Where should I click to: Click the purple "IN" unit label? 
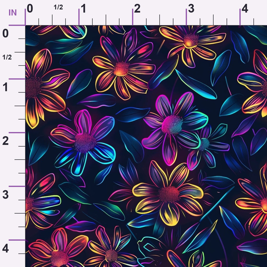[x=13, y=13]
